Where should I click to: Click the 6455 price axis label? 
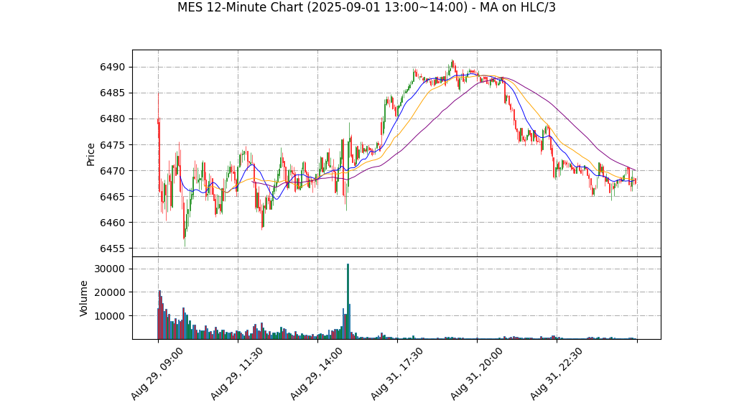click(112, 249)
